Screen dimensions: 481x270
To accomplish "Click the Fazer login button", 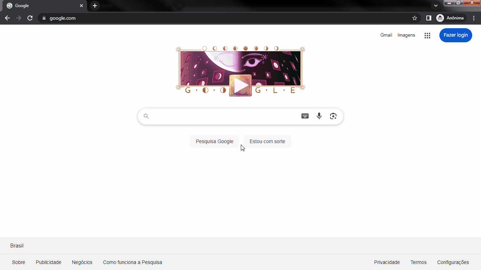I will (456, 35).
